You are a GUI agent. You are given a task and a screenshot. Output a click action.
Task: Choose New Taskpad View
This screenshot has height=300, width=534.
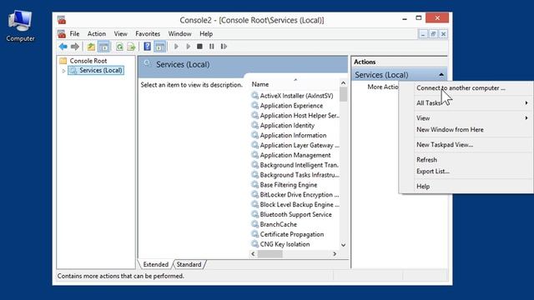(x=466, y=144)
